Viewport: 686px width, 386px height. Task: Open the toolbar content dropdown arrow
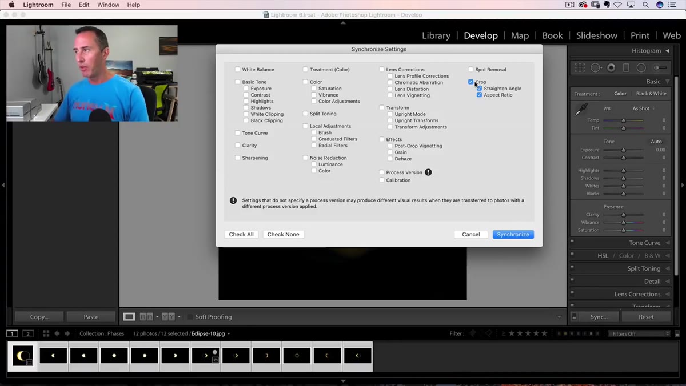tap(559, 317)
